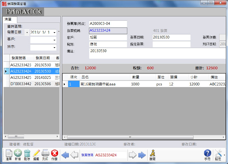Click the 清單 list icon in bottom toolbar
The width and height of the screenshot is (228, 164).
click(x=9, y=155)
